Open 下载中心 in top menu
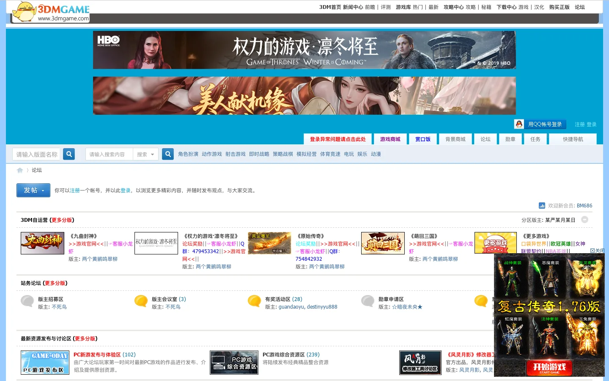This screenshot has width=609, height=381. pyautogui.click(x=506, y=7)
